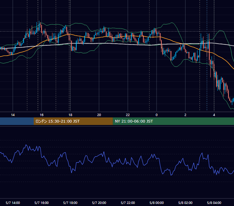The width and height of the screenshot is (234, 206).
Task: Click the 5/7 22:00 date label
Action: point(128,203)
